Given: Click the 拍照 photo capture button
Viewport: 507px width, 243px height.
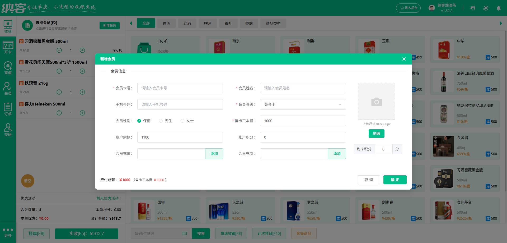Looking at the screenshot, I should [376, 134].
